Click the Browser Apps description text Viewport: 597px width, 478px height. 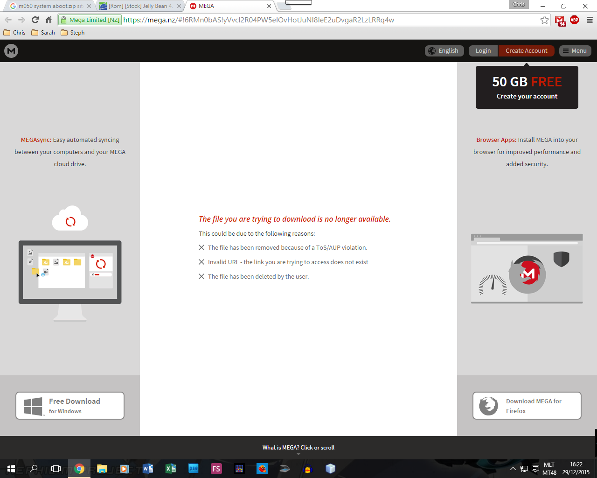pyautogui.click(x=527, y=152)
